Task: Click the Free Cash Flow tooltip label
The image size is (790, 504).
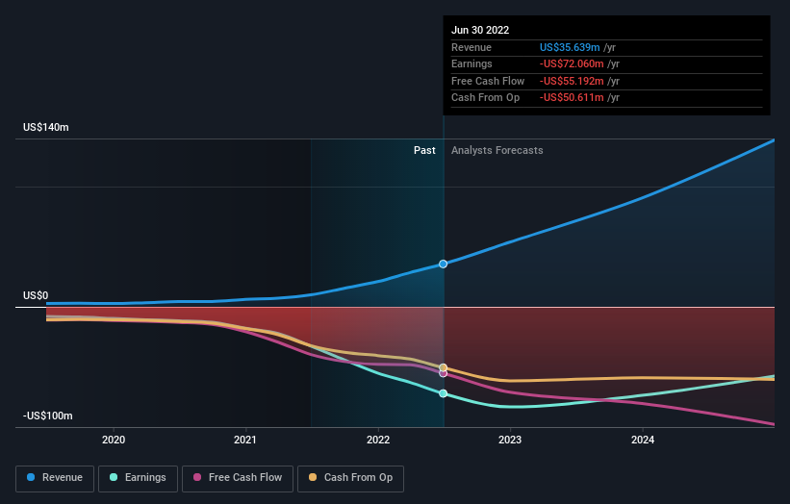Action: pyautogui.click(x=488, y=81)
